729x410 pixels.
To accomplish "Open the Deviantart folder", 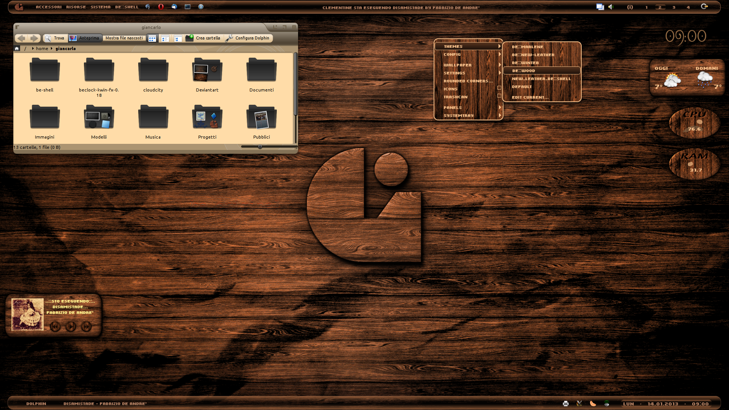I will tap(207, 75).
